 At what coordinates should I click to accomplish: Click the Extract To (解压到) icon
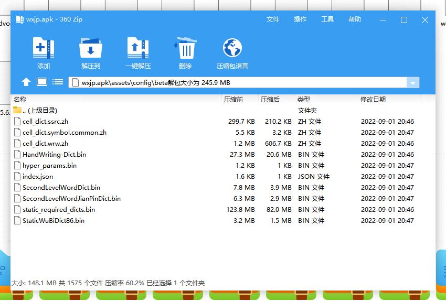pos(90,48)
